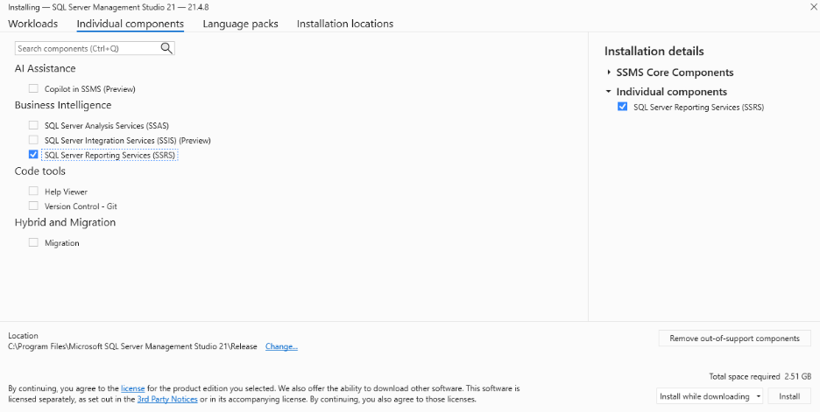The image size is (820, 412).
Task: Check SQL Server Integration Services (SSIS)
Action: (33, 140)
